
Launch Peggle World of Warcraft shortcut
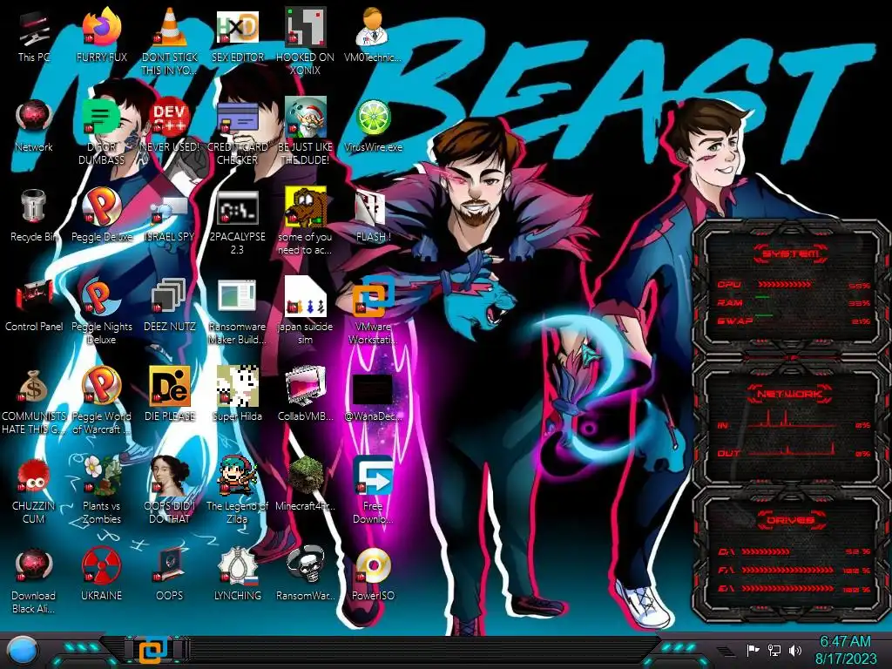[102, 387]
